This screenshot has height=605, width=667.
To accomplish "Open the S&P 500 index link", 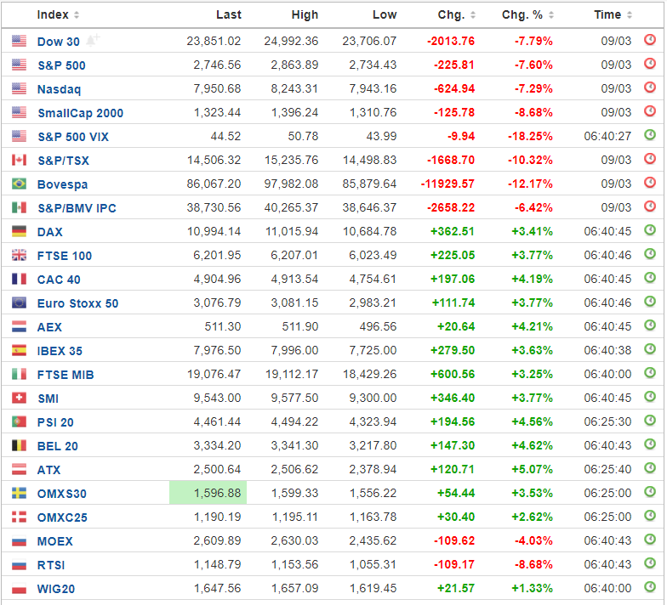I will (x=61, y=65).
